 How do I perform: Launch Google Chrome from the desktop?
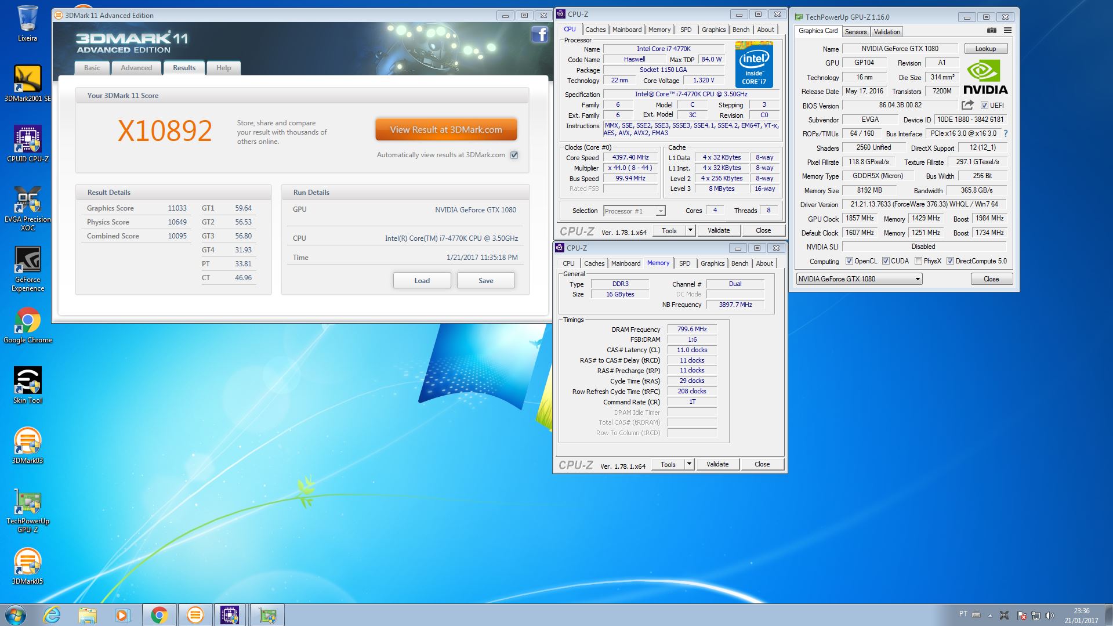coord(27,325)
